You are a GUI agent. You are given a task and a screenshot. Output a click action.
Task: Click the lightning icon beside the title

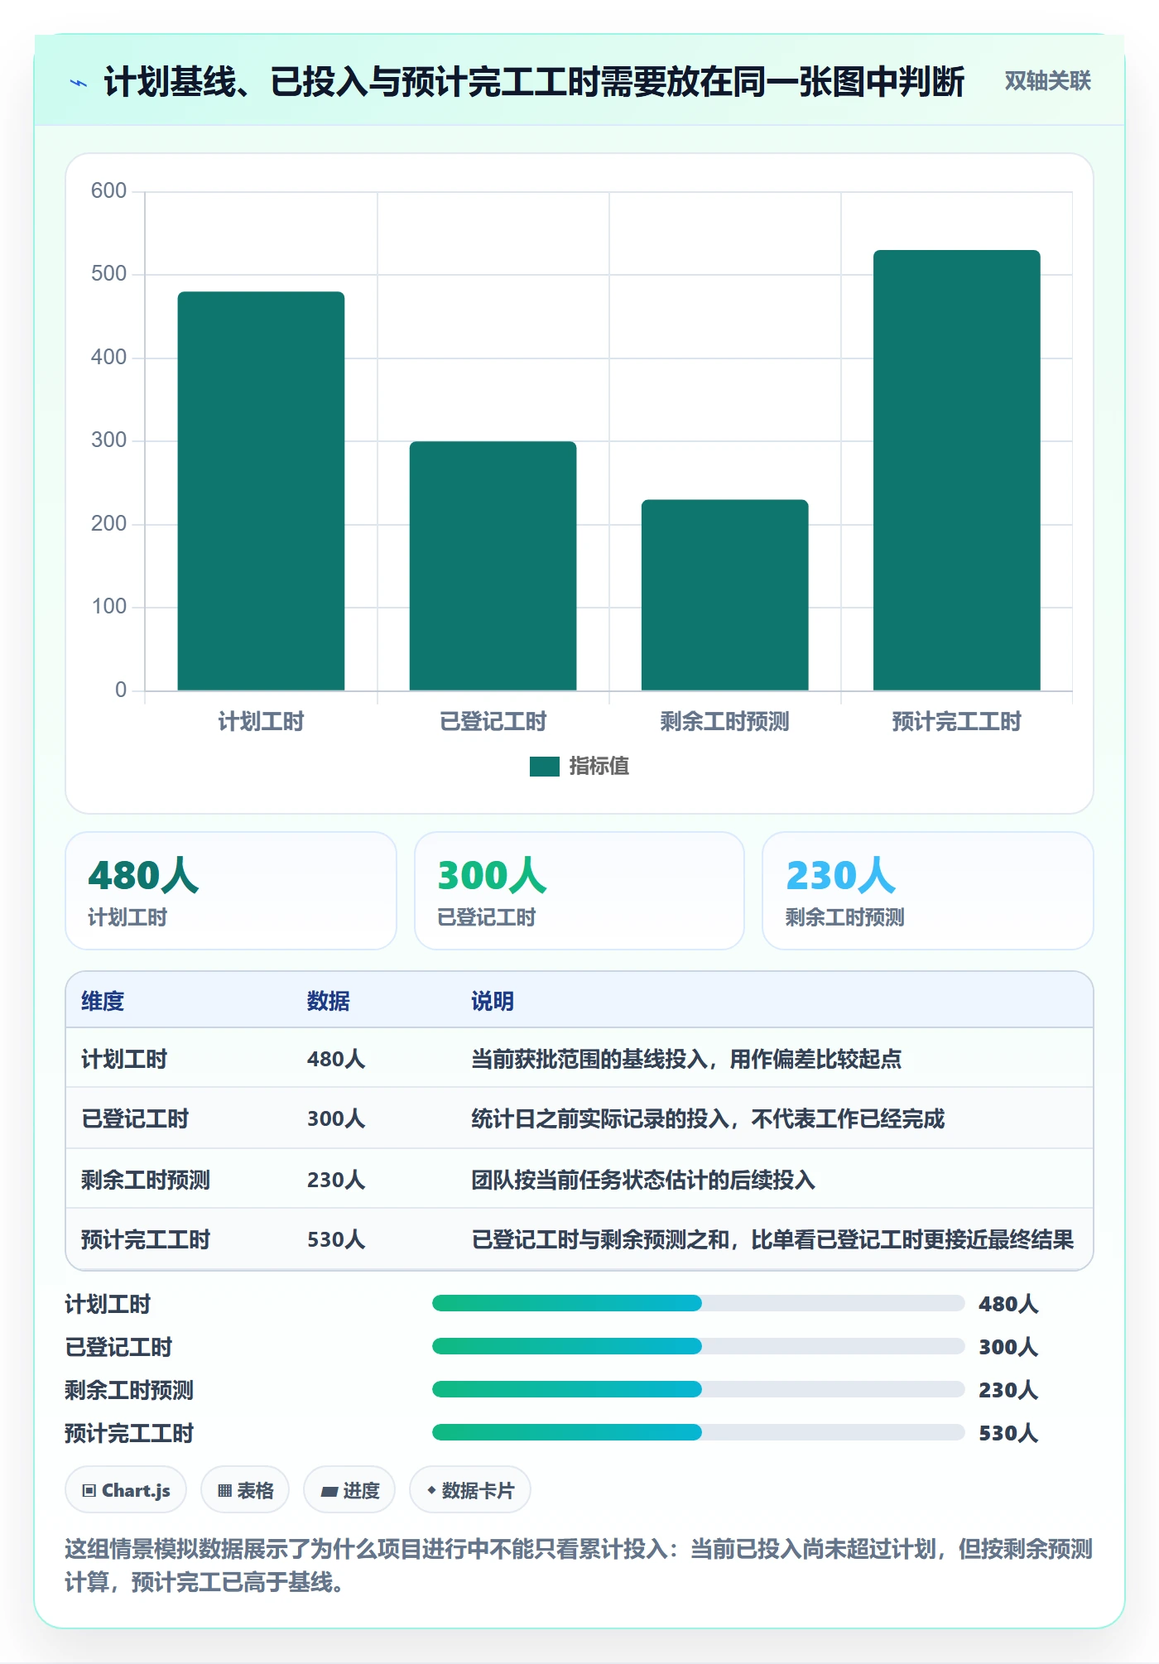(x=79, y=83)
